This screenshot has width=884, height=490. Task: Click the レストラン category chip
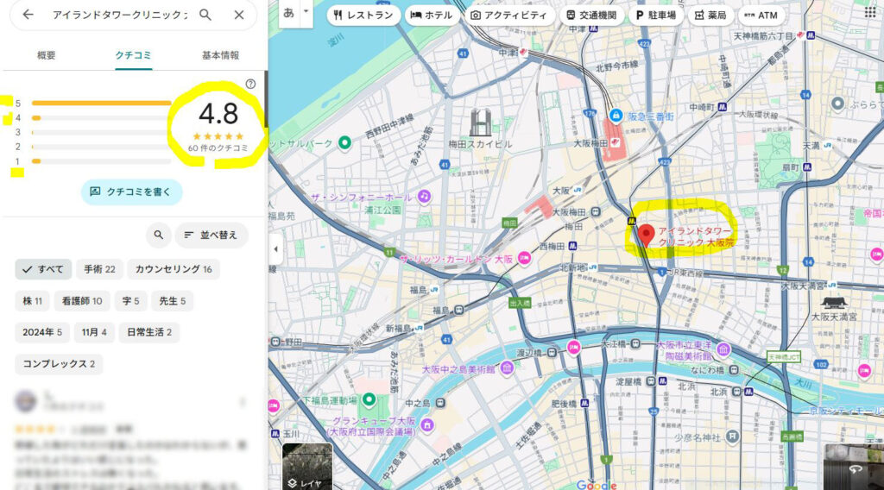coord(363,16)
